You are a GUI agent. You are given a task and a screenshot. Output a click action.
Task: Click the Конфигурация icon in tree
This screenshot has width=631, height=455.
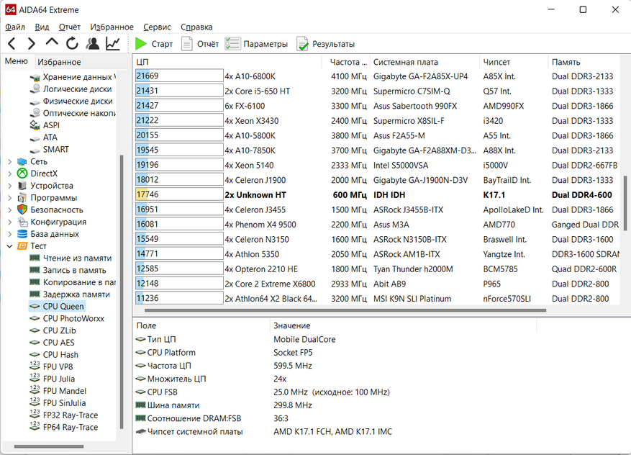pyautogui.click(x=22, y=222)
